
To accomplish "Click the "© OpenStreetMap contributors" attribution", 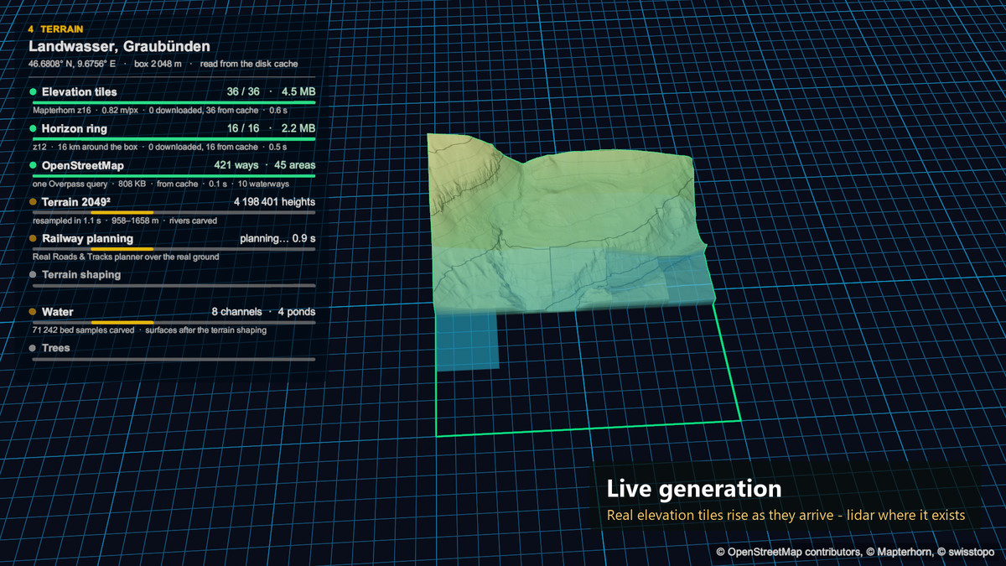I will click(789, 553).
